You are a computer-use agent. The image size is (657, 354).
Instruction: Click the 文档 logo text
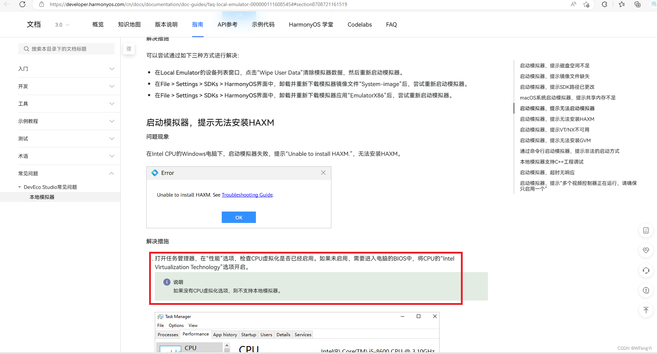[x=34, y=24]
